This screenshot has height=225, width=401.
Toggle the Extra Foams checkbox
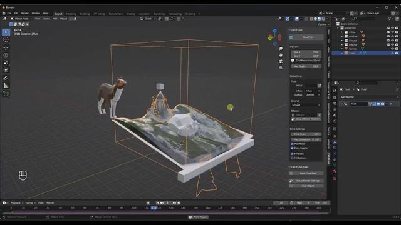point(293,148)
